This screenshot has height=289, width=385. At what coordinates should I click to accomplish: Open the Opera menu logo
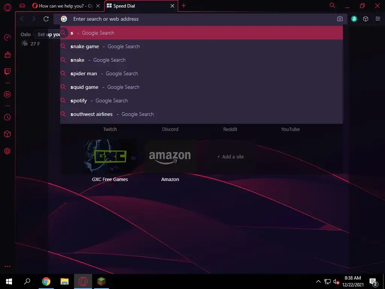point(8,8)
